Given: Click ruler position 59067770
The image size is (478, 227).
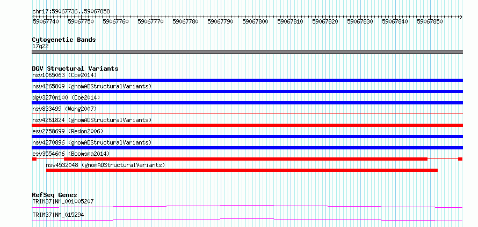Looking at the screenshot, I should click(150, 21).
